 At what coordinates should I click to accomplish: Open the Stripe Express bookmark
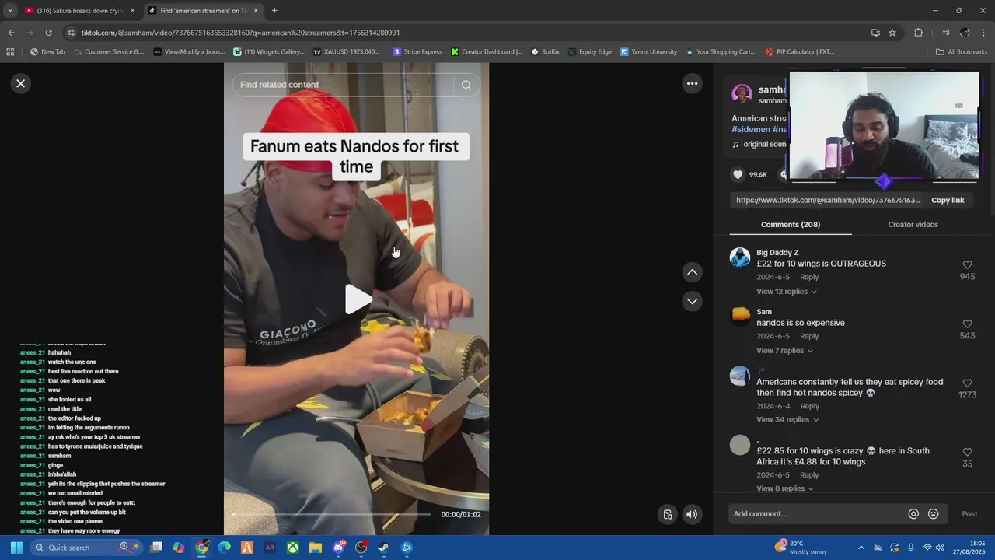pos(417,52)
